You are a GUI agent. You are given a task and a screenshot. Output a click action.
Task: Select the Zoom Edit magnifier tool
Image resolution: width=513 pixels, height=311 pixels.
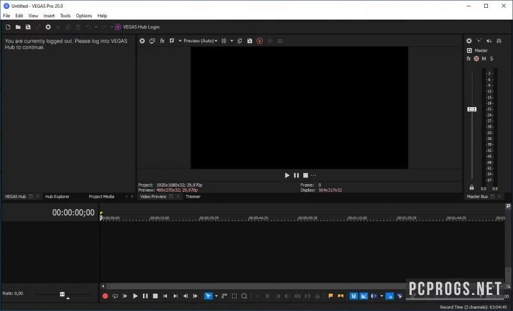244,296
